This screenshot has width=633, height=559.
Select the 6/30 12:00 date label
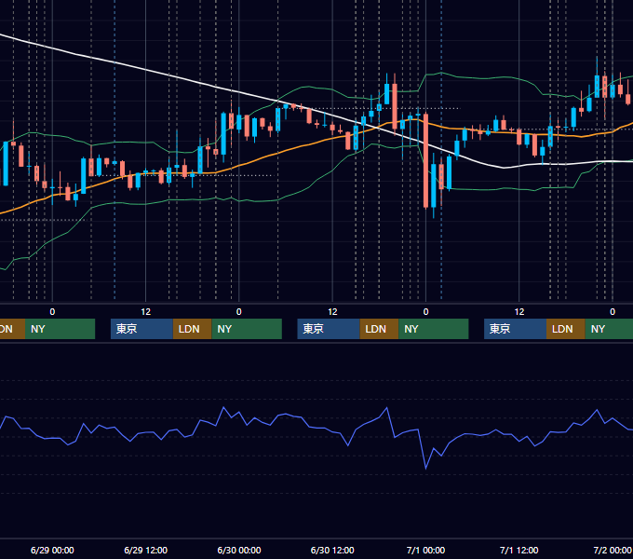(332, 550)
